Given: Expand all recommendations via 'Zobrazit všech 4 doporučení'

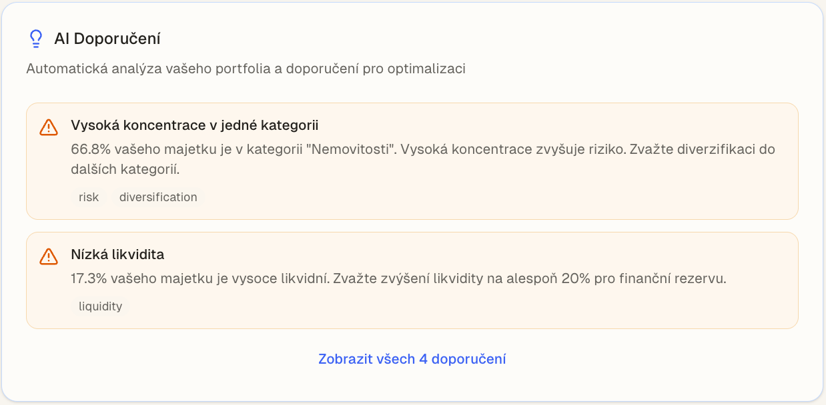Looking at the screenshot, I should pos(412,358).
